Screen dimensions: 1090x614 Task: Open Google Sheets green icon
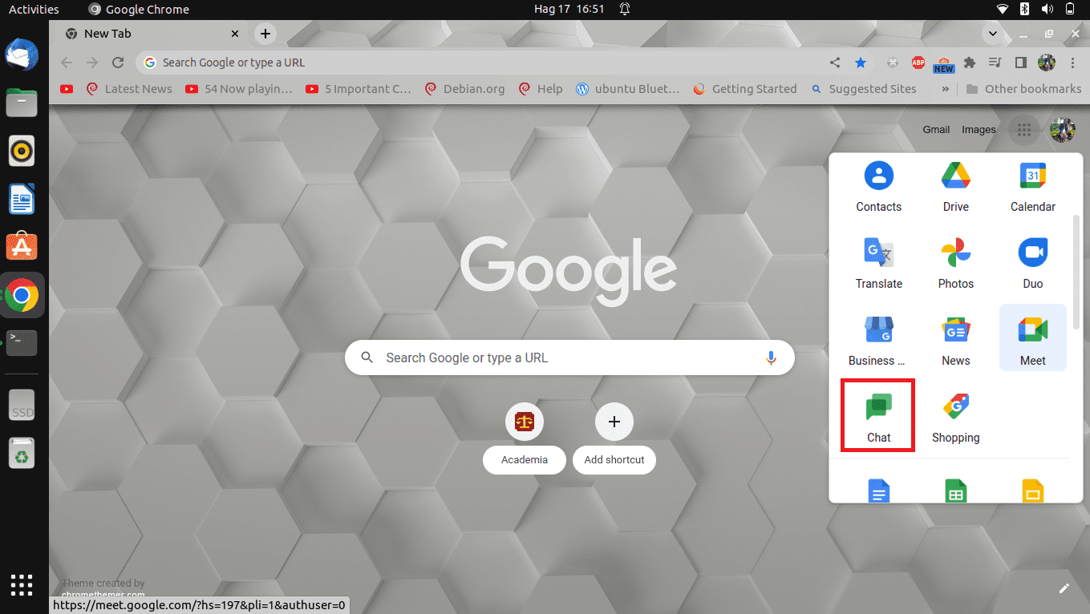coord(955,491)
